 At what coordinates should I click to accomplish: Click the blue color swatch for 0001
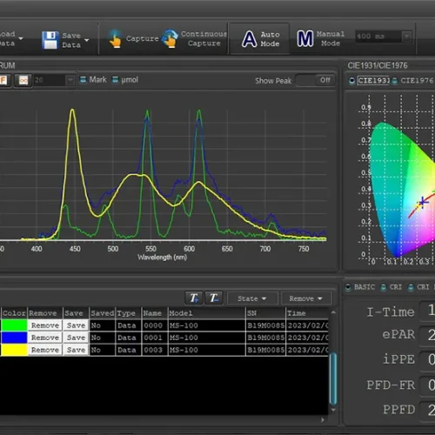(x=14, y=338)
